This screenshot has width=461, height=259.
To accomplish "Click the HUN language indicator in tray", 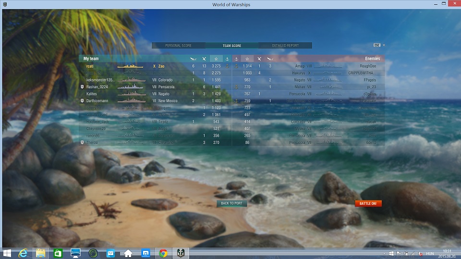I will (430, 254).
